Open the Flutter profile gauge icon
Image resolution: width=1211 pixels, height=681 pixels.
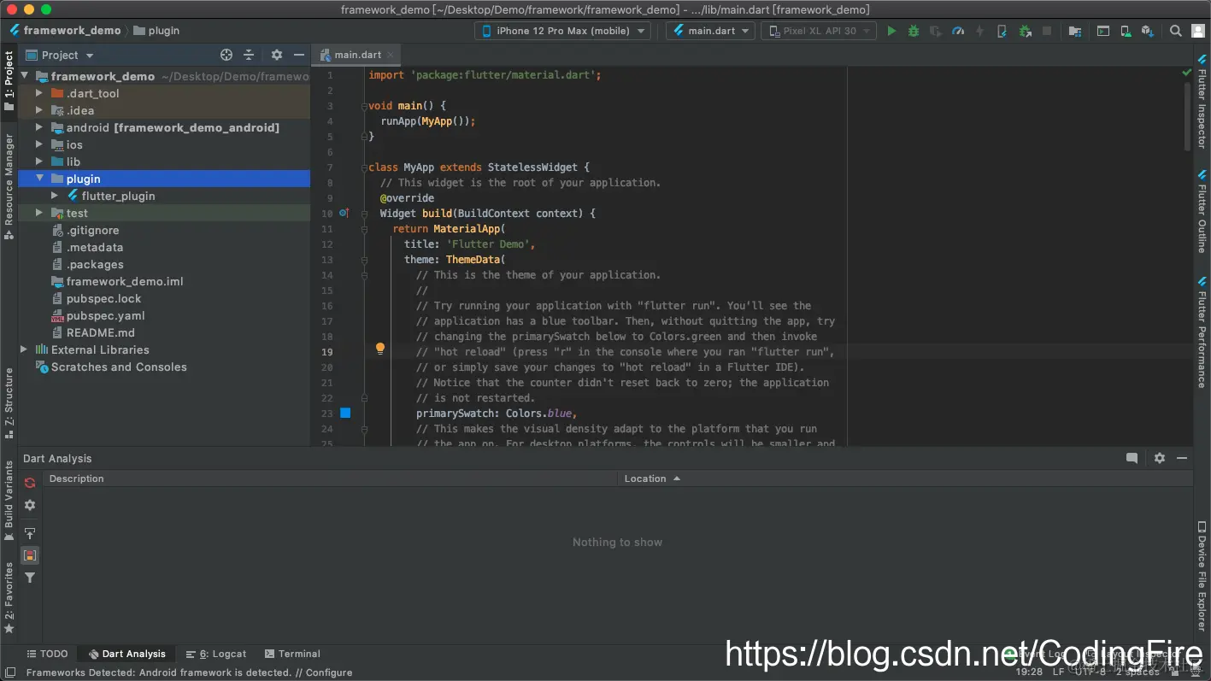point(958,31)
